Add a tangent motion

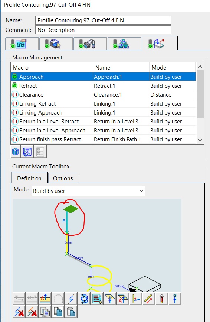point(19,298)
